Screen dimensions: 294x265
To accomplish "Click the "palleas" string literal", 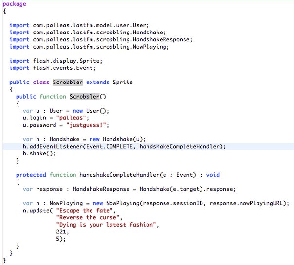I will pyautogui.click(x=71, y=118).
